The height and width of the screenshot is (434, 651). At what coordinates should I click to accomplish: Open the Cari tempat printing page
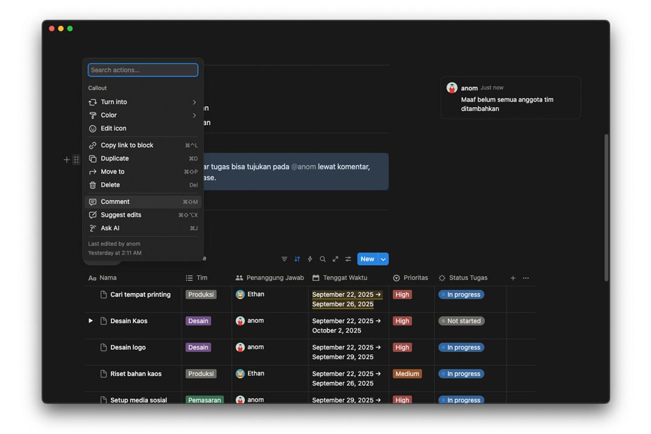[140, 295]
